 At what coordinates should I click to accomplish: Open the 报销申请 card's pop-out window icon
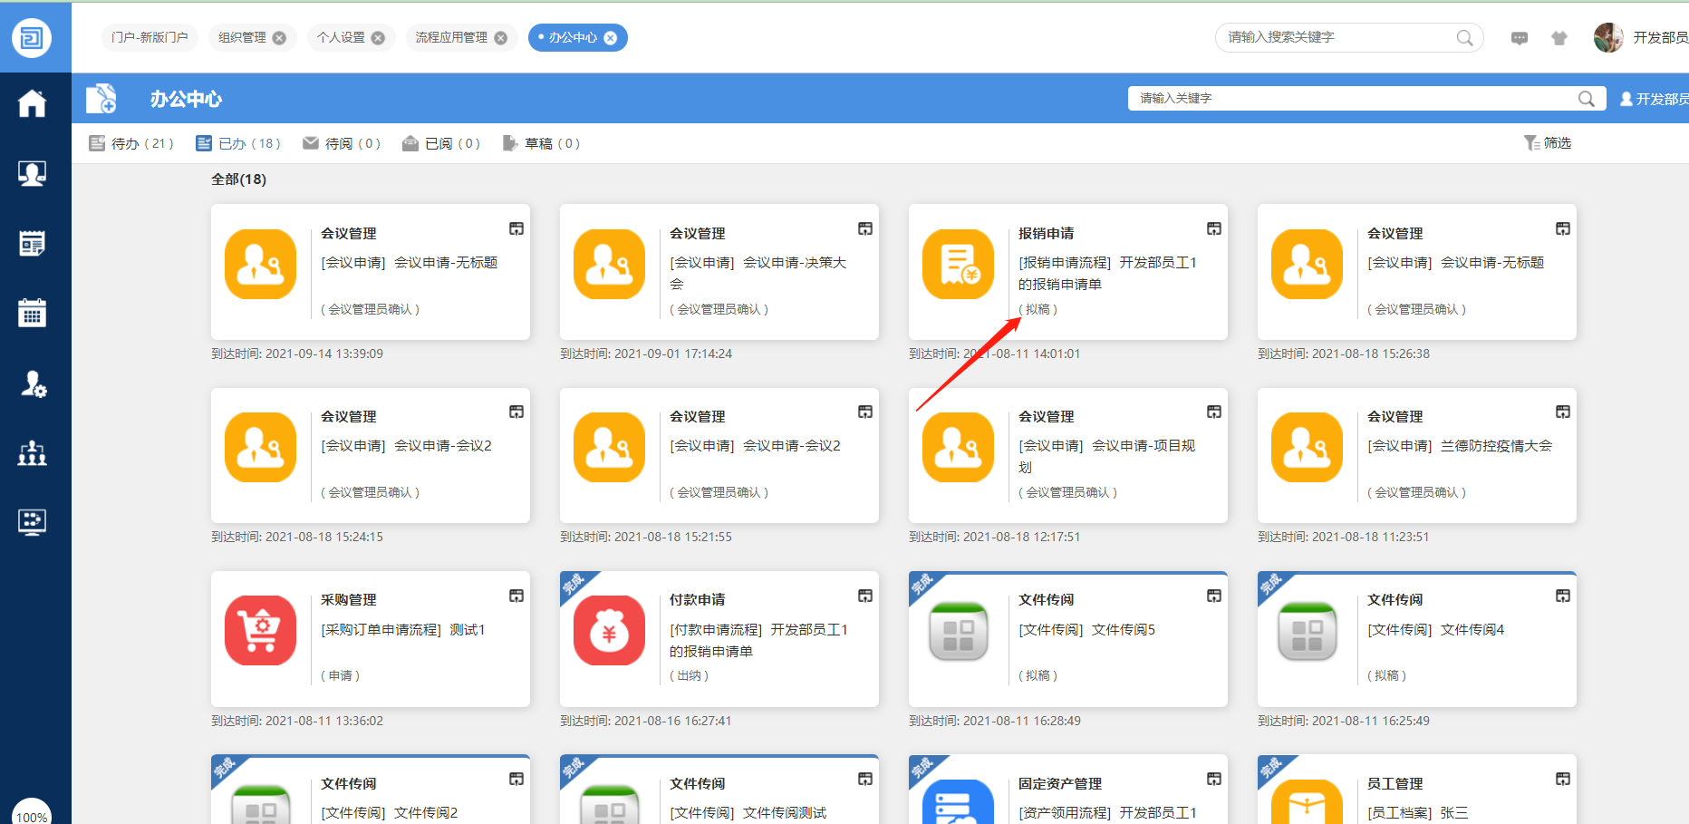pos(1214,229)
